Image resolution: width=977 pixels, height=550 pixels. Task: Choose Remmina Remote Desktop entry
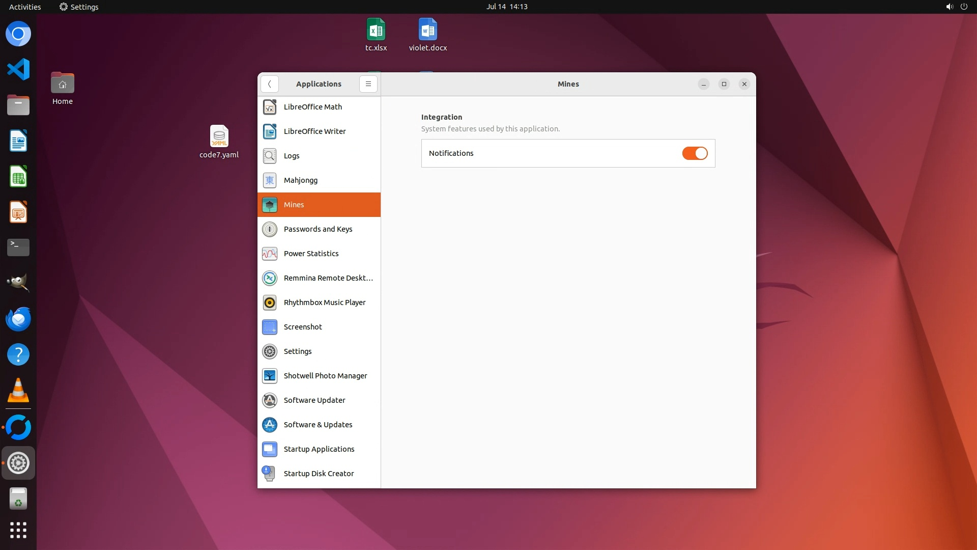click(x=319, y=278)
